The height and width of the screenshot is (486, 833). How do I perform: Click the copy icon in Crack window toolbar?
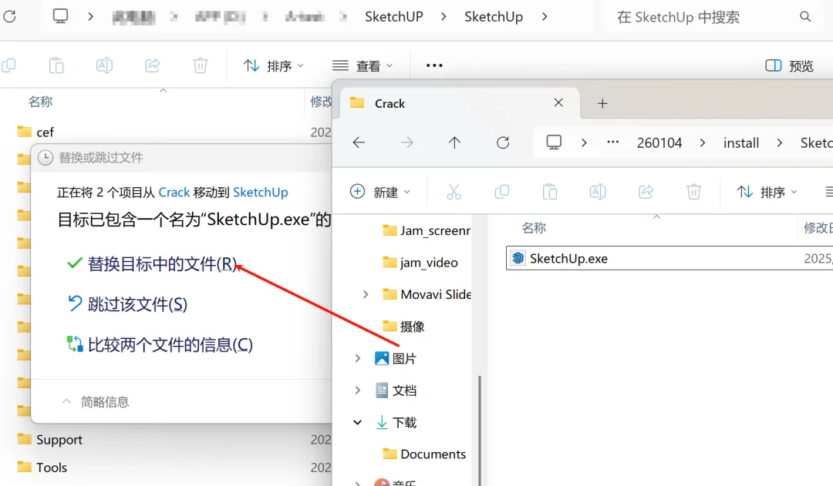pyautogui.click(x=501, y=192)
